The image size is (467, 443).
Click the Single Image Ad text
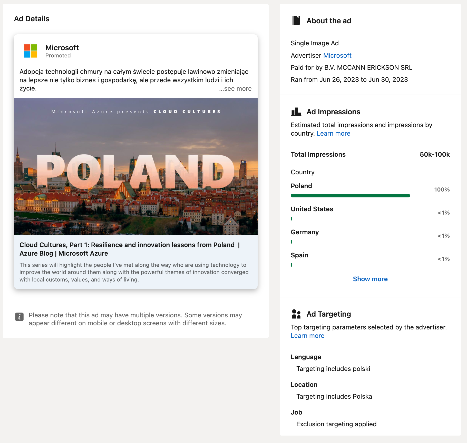(x=315, y=43)
